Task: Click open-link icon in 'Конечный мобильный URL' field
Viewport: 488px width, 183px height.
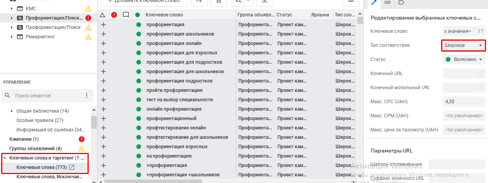Action: point(480,88)
